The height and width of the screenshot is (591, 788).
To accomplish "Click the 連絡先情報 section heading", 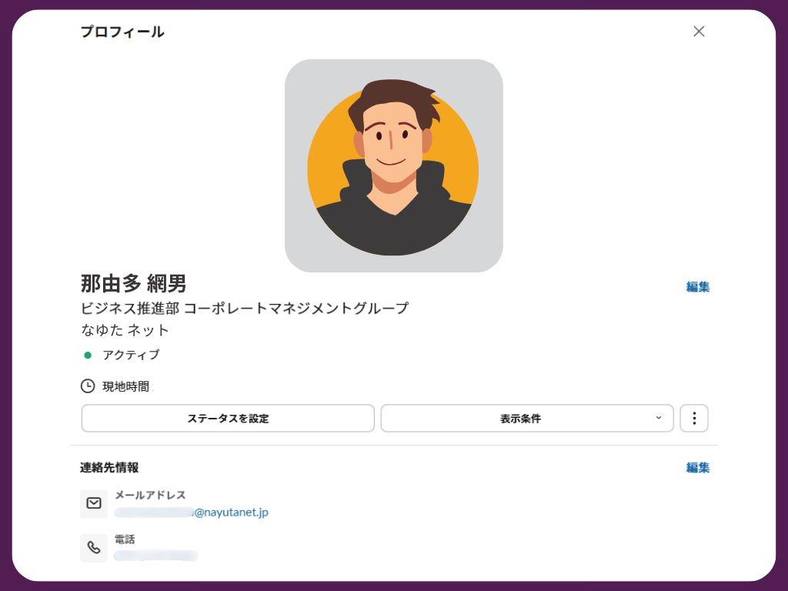I will [x=109, y=468].
